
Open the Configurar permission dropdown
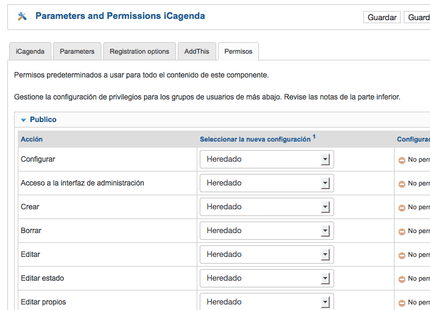point(266,159)
